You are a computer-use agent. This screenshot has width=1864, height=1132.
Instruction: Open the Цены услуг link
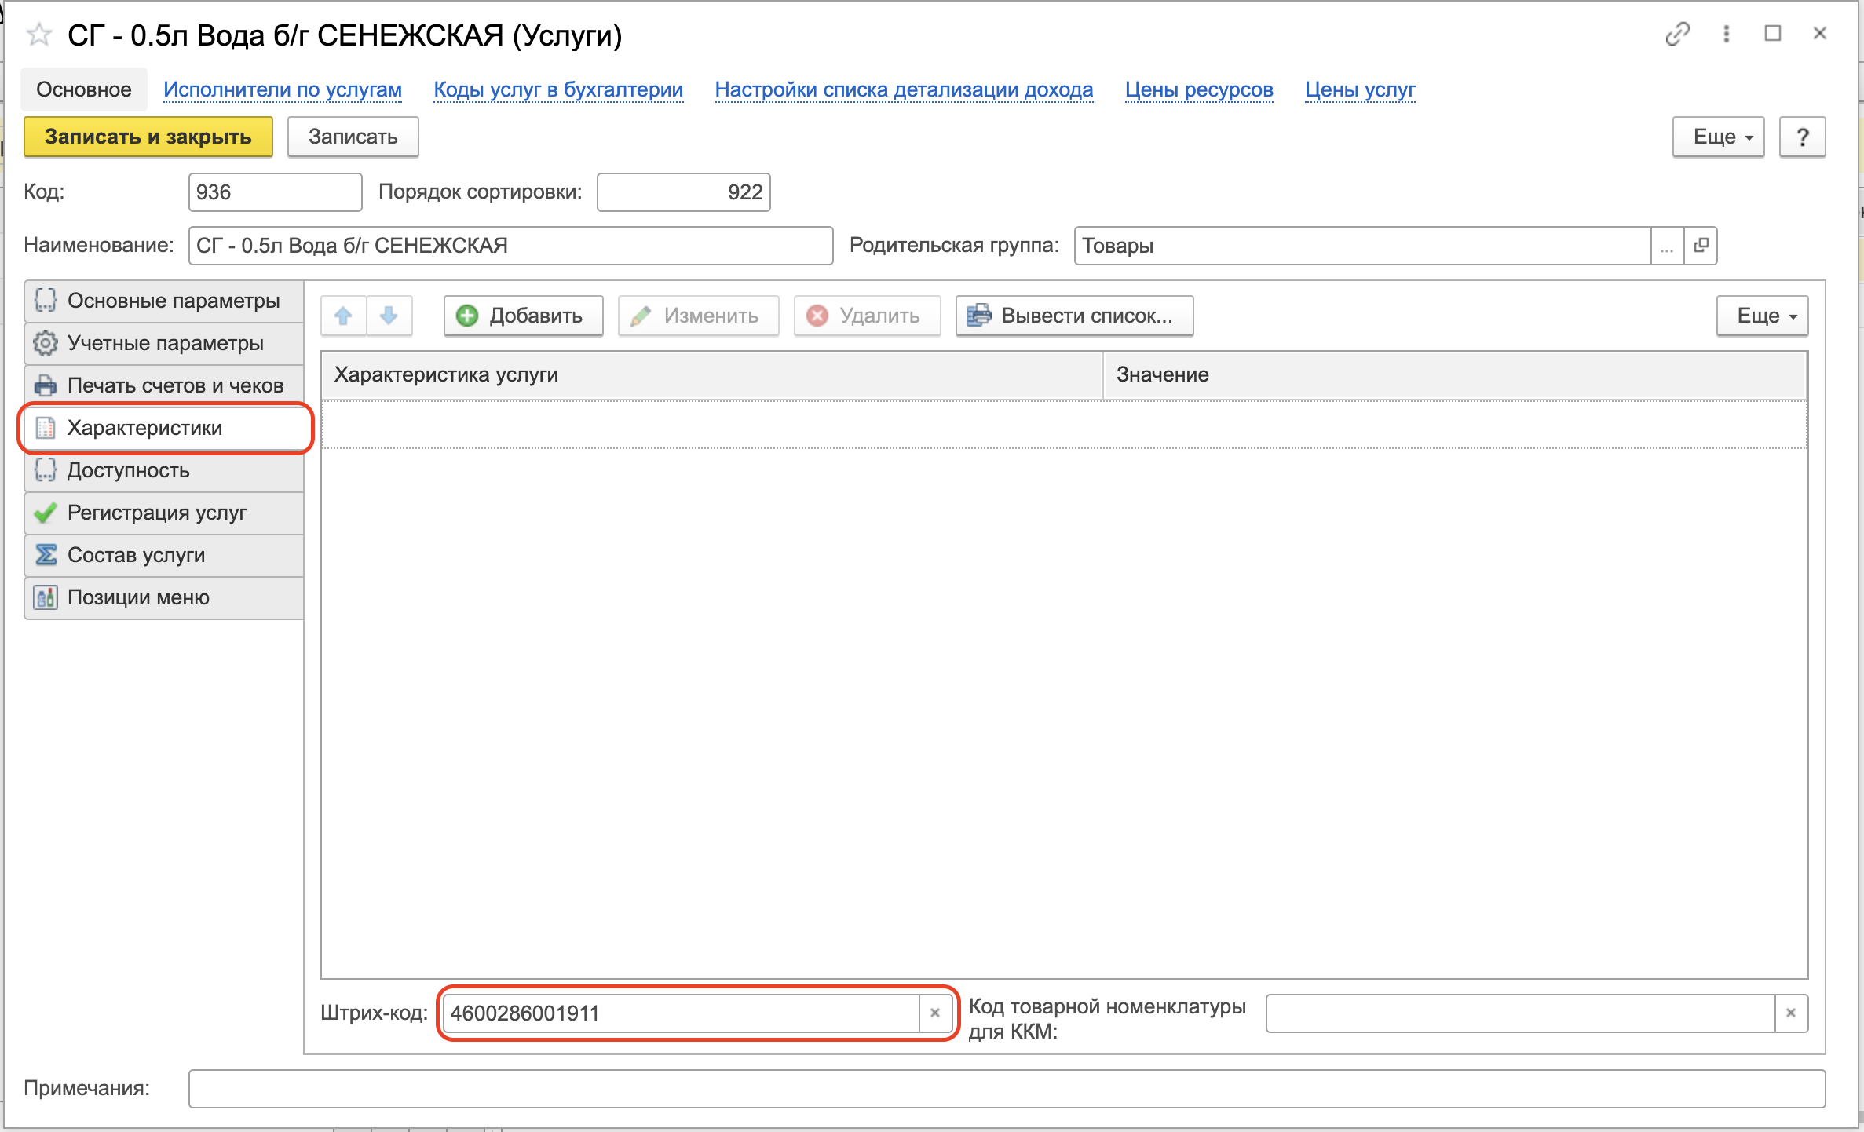point(1360,89)
